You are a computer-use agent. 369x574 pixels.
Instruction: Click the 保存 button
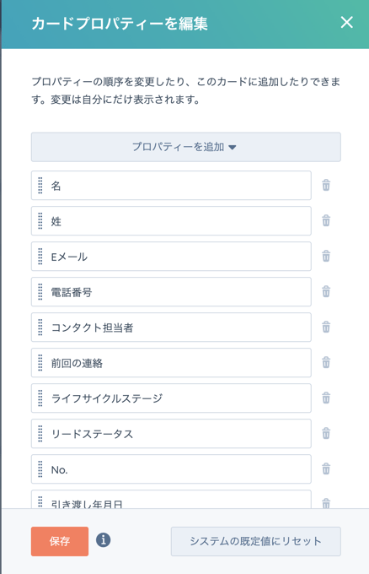coord(60,541)
